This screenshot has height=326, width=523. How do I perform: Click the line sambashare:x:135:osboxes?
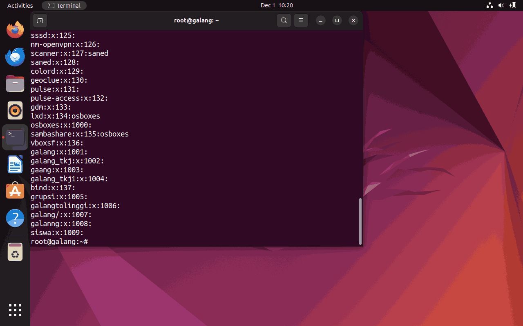tap(80, 134)
